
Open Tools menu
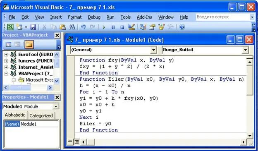tap(126, 17)
